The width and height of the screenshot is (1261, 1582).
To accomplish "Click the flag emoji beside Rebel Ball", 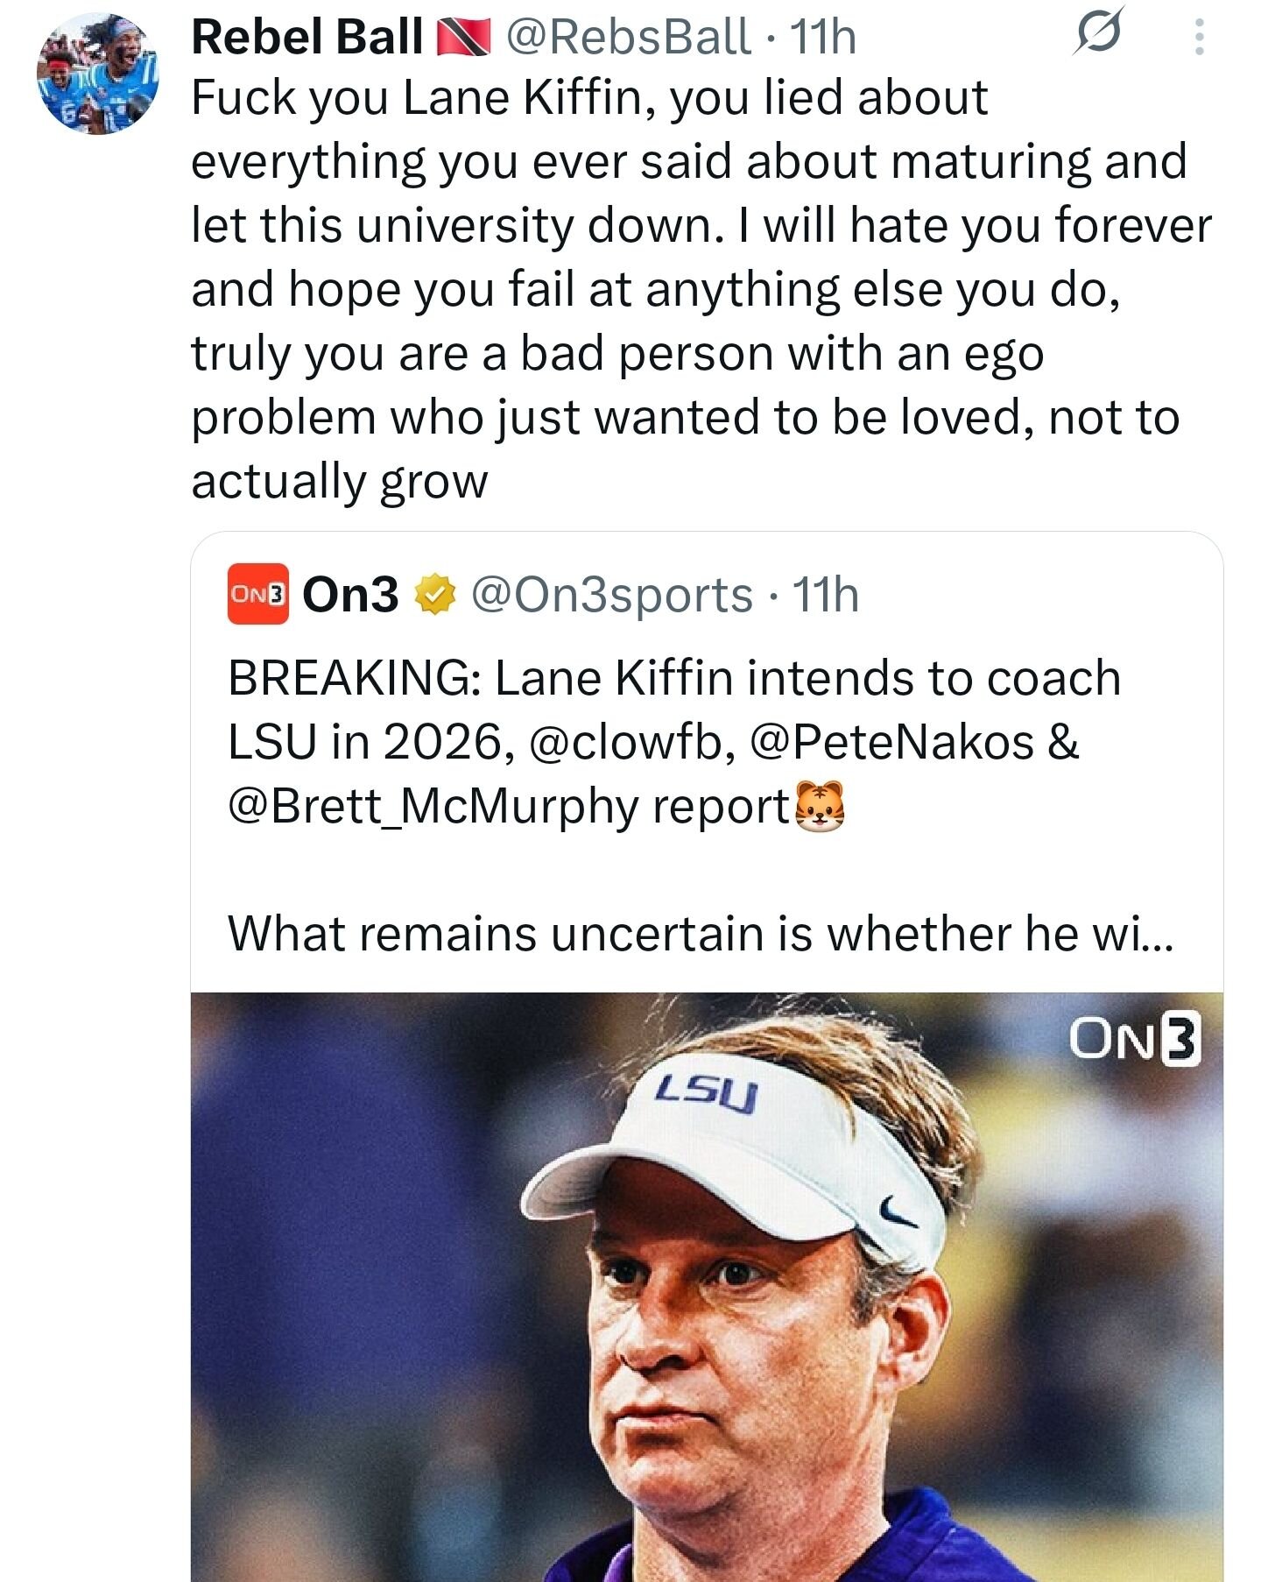I will point(464,38).
